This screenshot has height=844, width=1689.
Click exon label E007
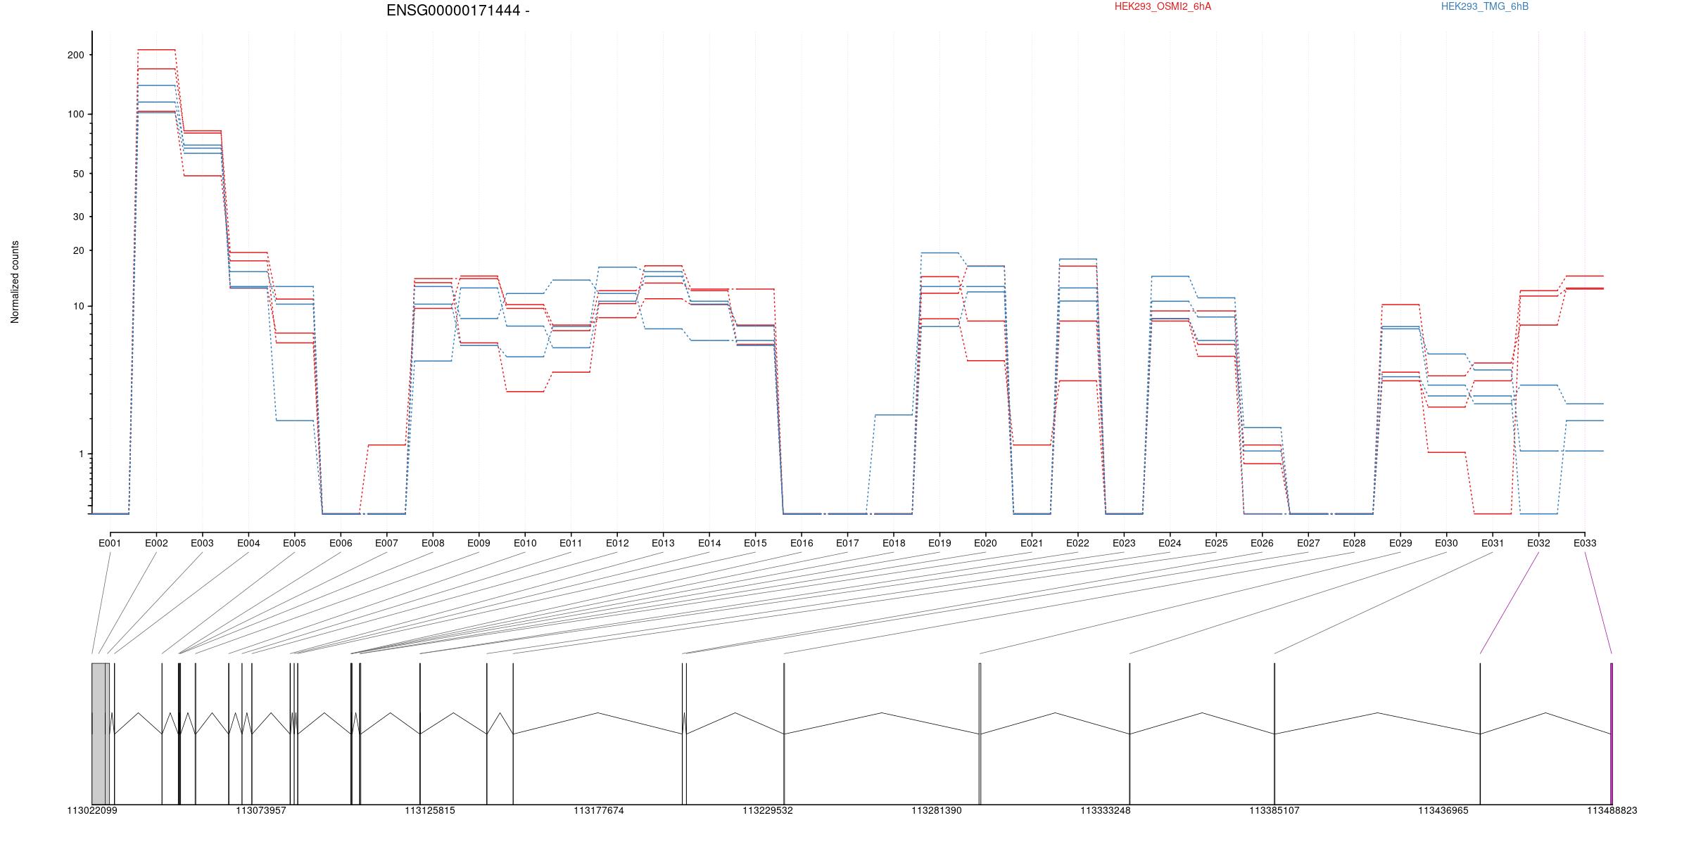(386, 543)
